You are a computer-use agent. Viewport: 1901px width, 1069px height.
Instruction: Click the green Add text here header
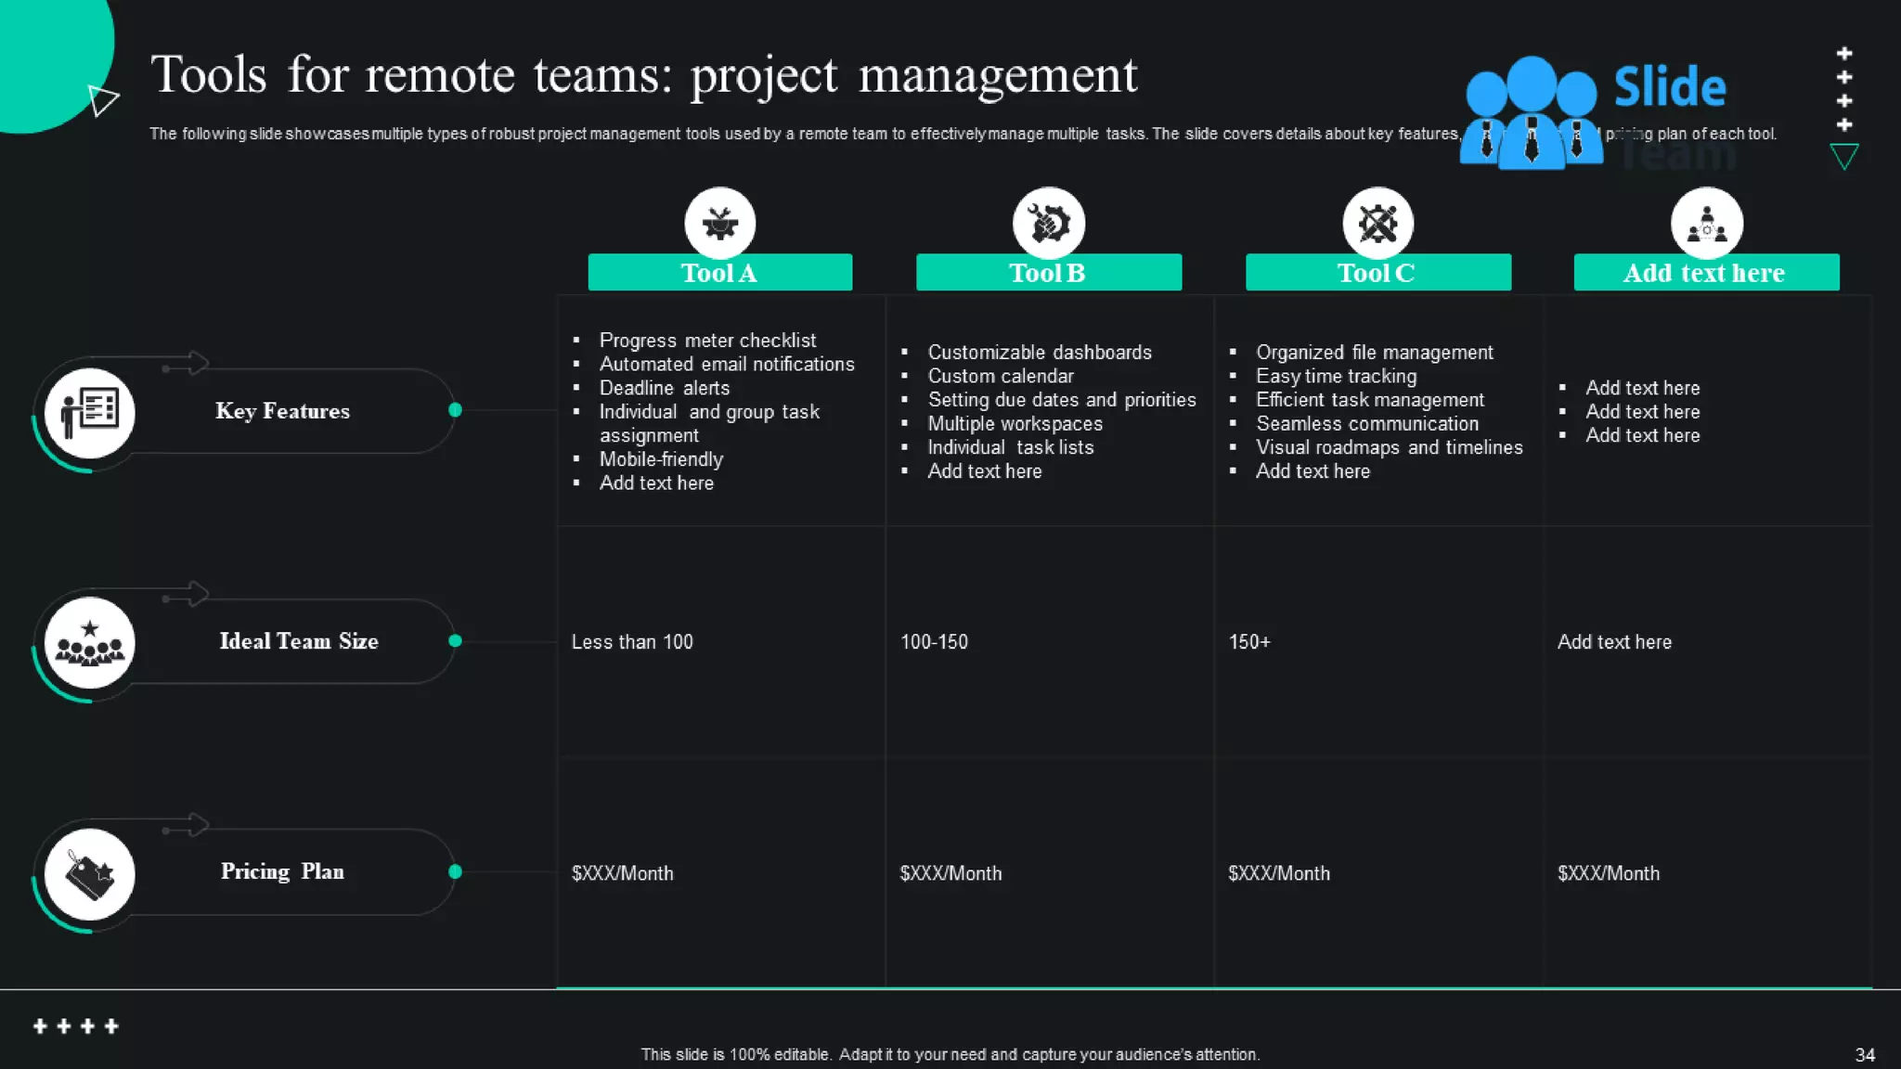tap(1705, 273)
